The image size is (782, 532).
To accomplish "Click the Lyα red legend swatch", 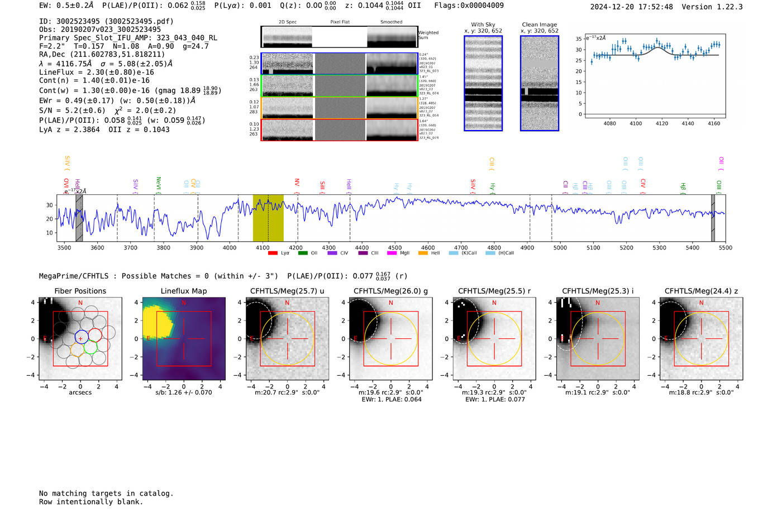I will pos(273,253).
